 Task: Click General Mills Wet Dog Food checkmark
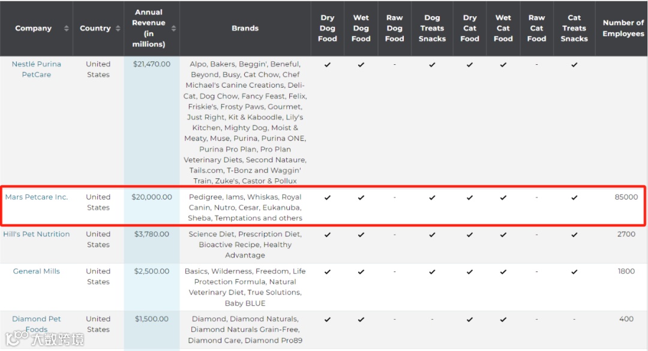[361, 272]
